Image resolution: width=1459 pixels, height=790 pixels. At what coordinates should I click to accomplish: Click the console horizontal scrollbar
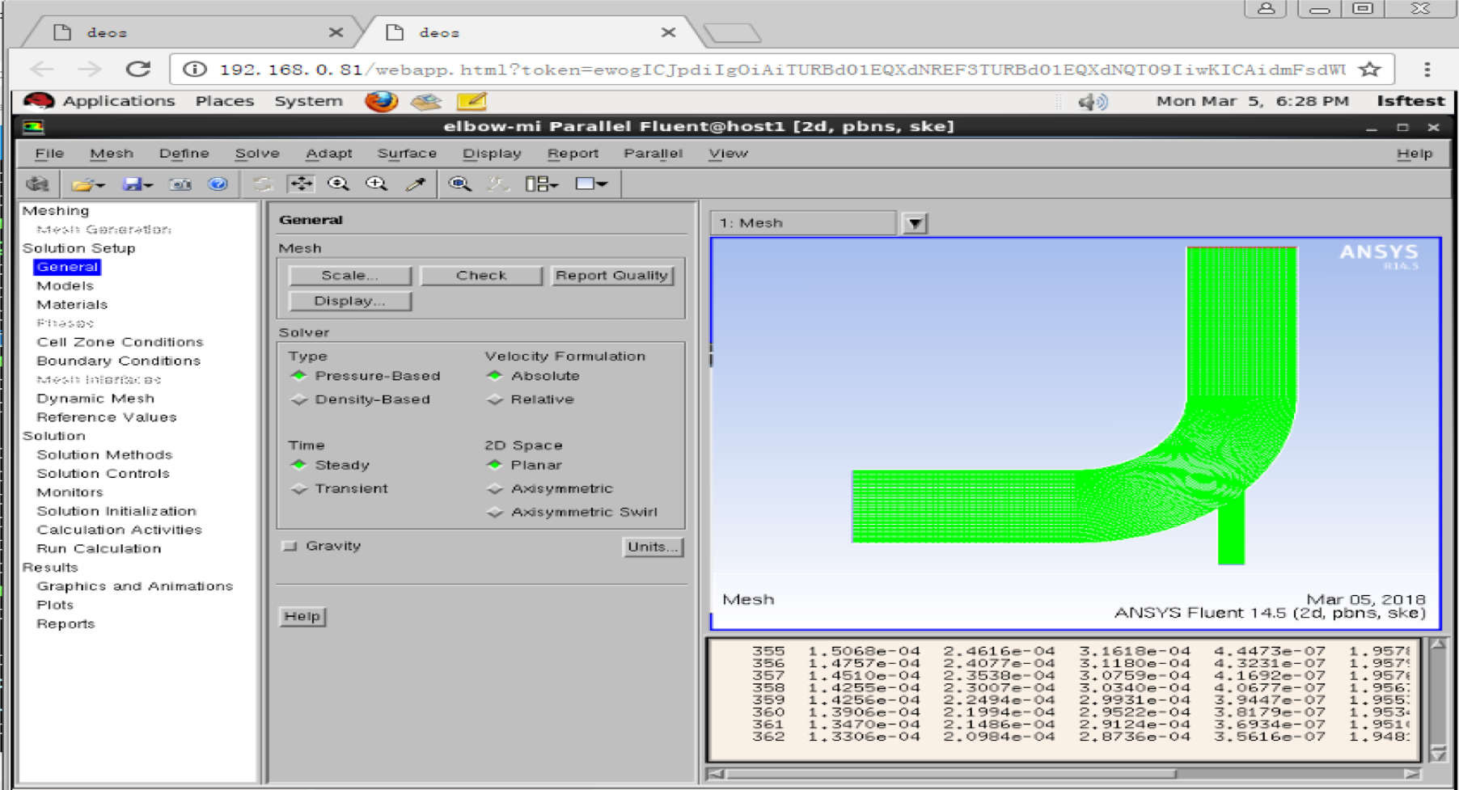point(951,774)
